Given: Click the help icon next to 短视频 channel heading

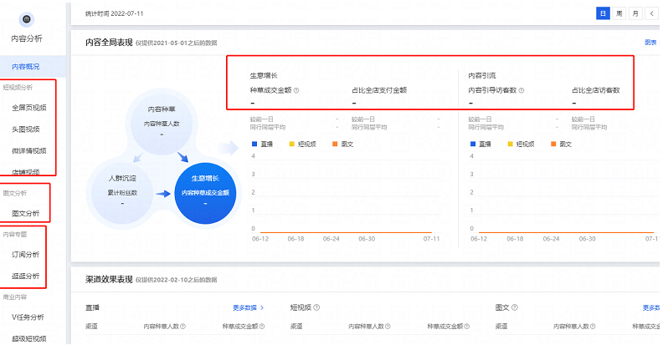Looking at the screenshot, I should (x=316, y=307).
